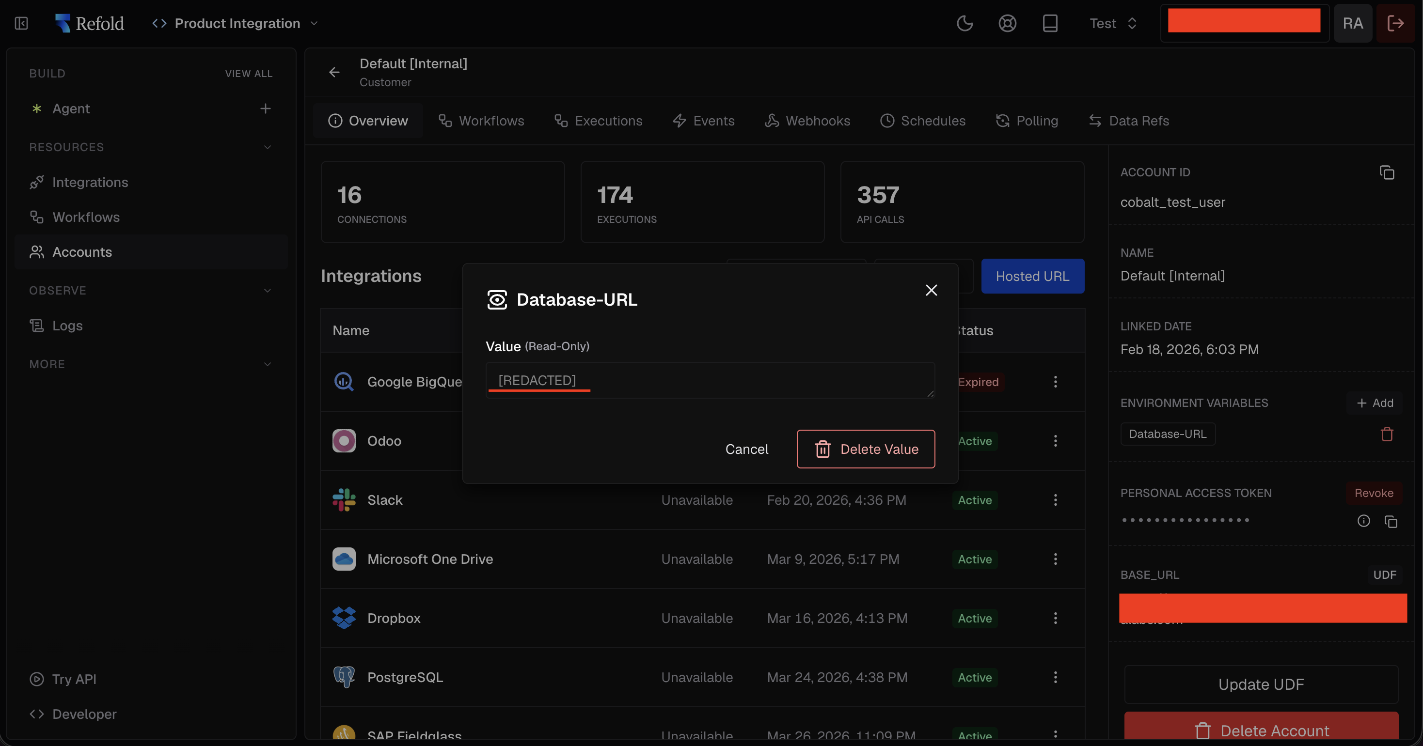
Task: Open the Webhooks tab
Action: 807,121
